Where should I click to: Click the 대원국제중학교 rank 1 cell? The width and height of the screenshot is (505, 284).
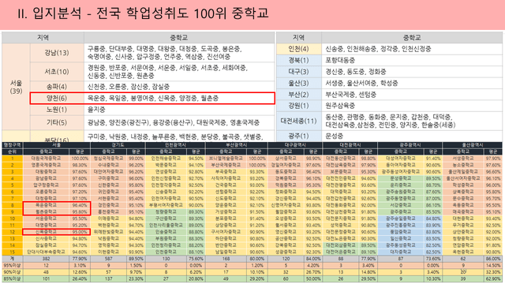tap(46, 159)
